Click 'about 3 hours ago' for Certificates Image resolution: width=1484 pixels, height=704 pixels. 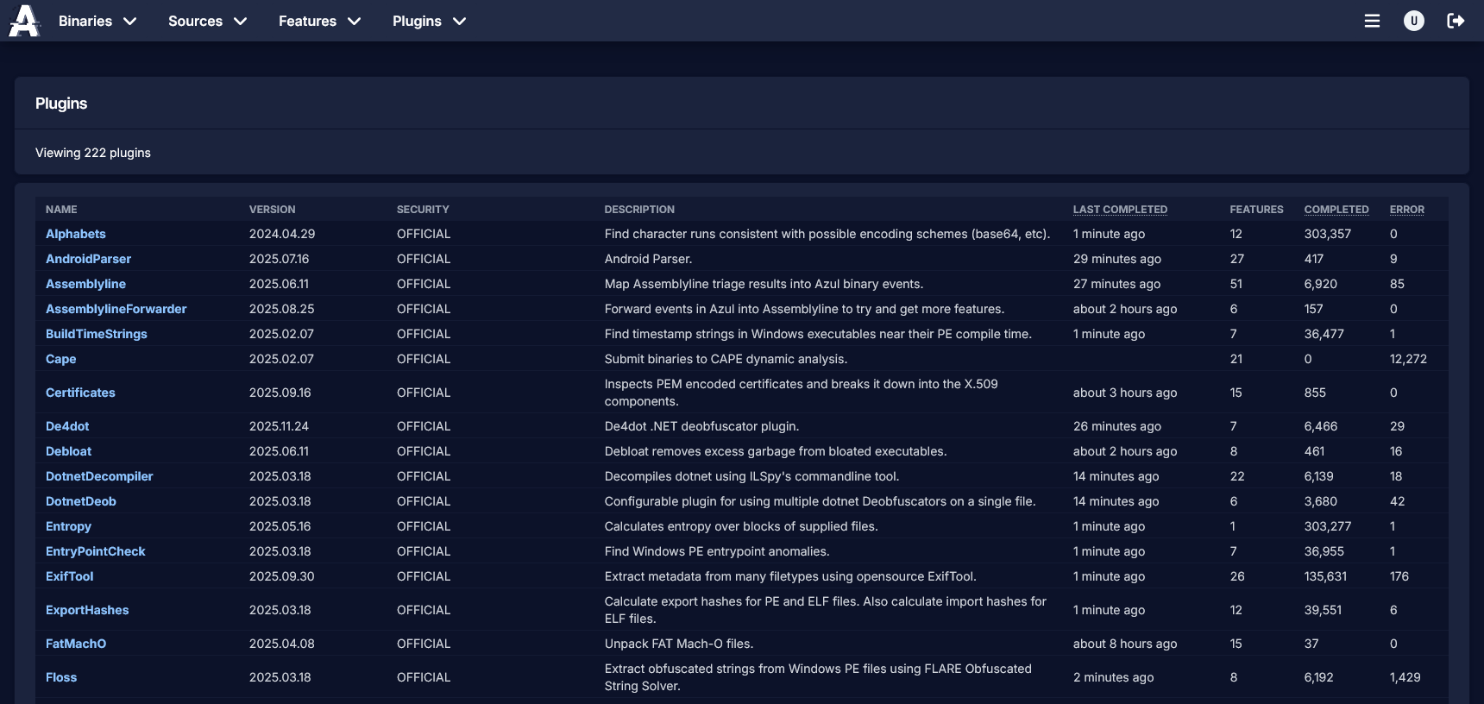(x=1125, y=393)
